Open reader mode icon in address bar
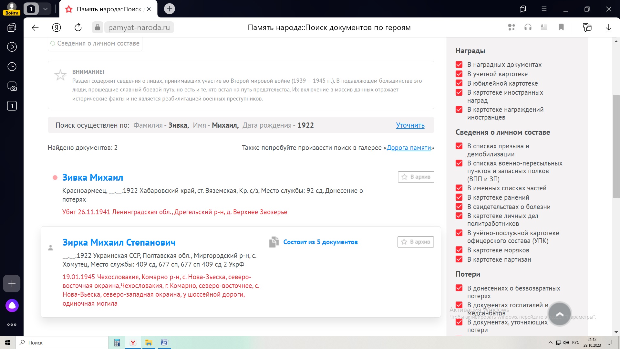The image size is (620, 349). tap(544, 27)
